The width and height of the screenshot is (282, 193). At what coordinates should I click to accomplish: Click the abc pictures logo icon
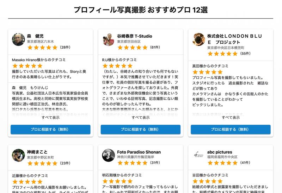199,155
